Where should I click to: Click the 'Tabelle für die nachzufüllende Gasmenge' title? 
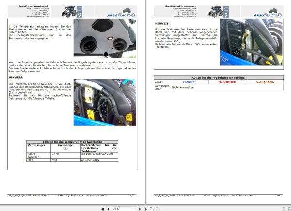click(x=72, y=142)
